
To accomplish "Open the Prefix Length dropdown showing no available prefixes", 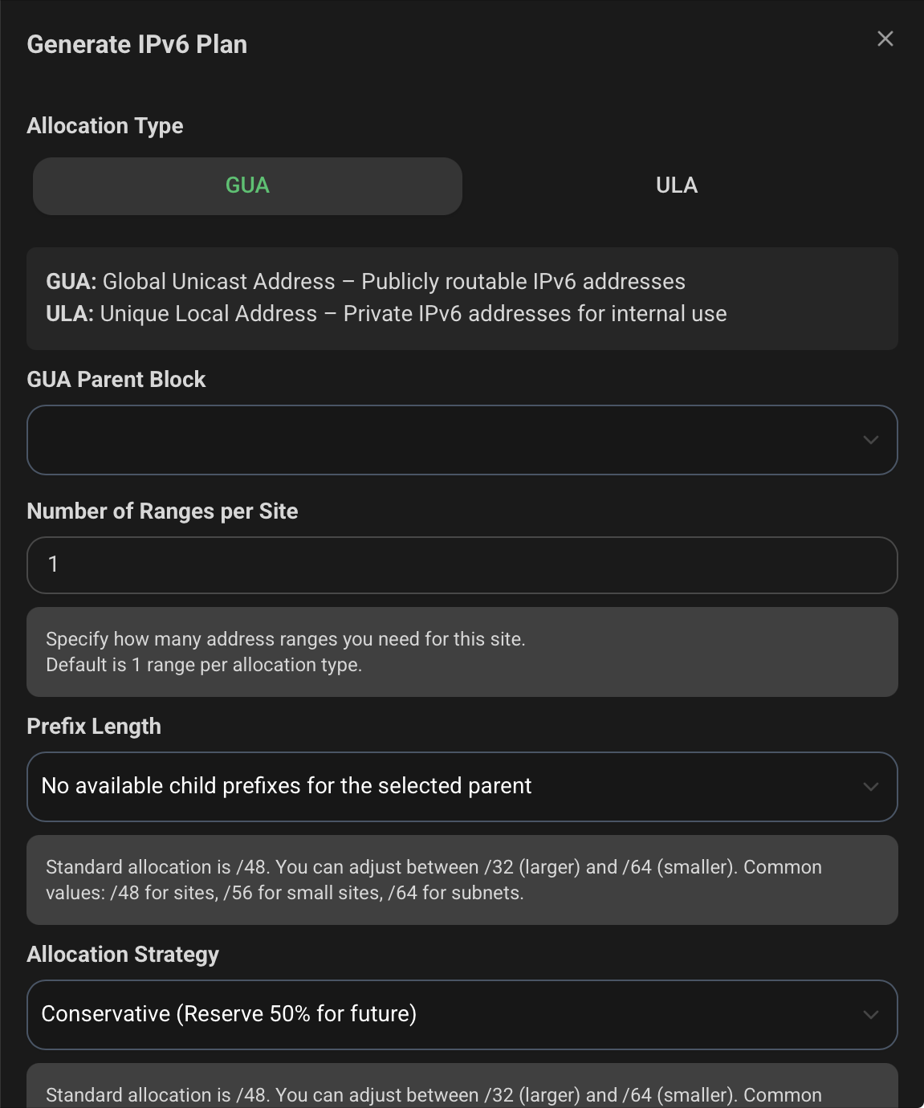I will tap(462, 787).
